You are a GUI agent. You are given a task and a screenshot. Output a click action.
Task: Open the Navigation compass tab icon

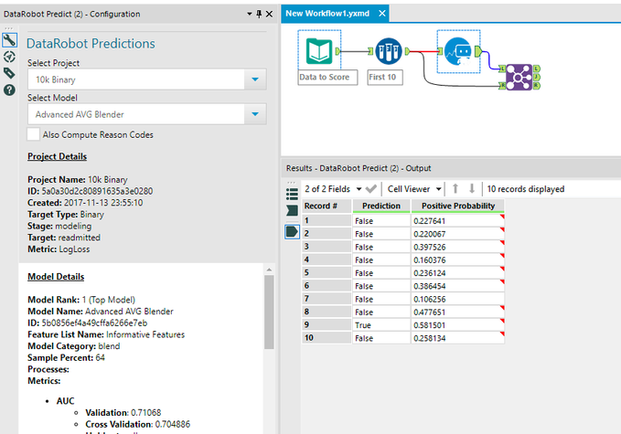click(9, 57)
